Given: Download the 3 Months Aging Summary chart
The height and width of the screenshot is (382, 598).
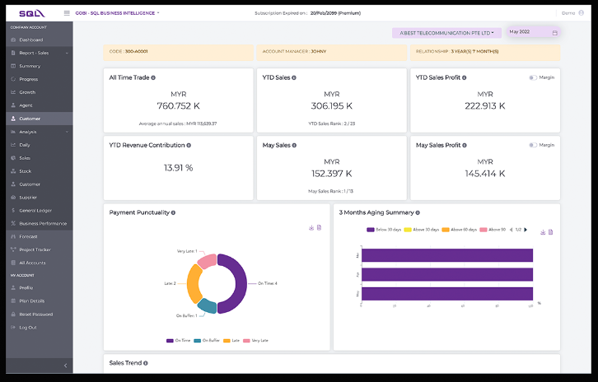Looking at the screenshot, I should tap(543, 232).
